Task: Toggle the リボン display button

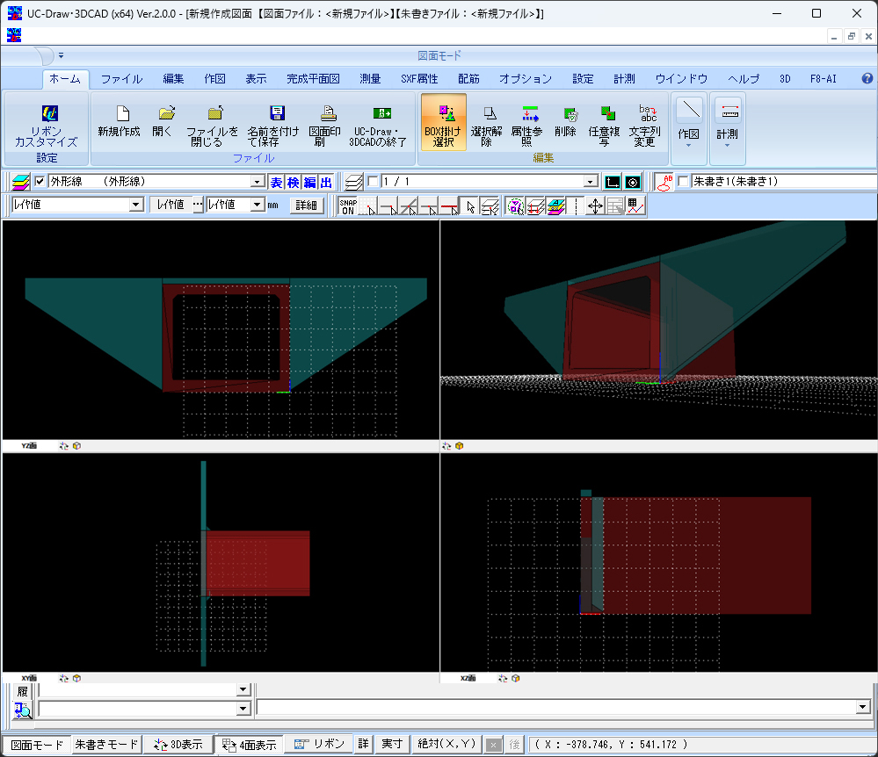Action: pyautogui.click(x=319, y=744)
